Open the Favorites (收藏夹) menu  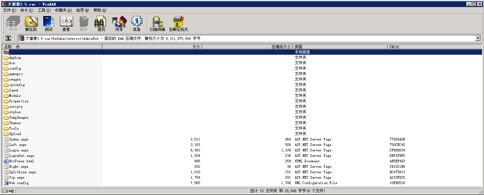[63, 10]
